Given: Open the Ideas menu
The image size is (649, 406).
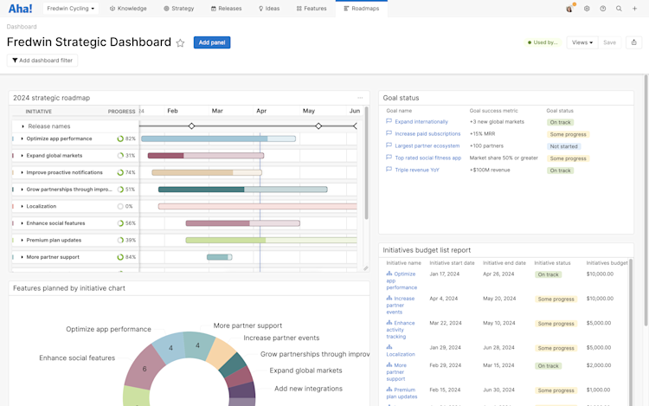Looking at the screenshot, I should coord(269,9).
